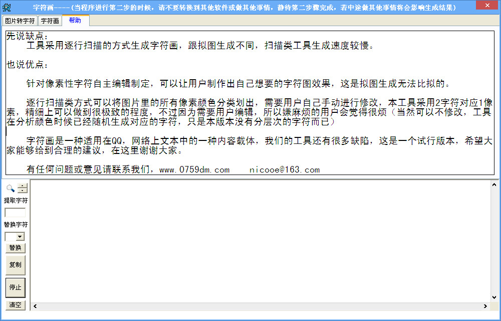Click the 复制 copy button
The width and height of the screenshot is (501, 321).
[15, 265]
